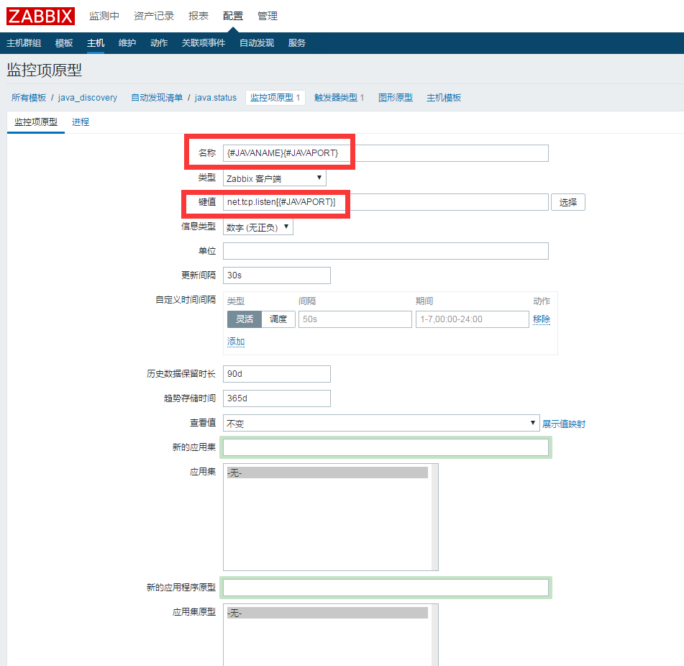Click the 键值 input field
Screen dimensions: 684x666
click(386, 202)
